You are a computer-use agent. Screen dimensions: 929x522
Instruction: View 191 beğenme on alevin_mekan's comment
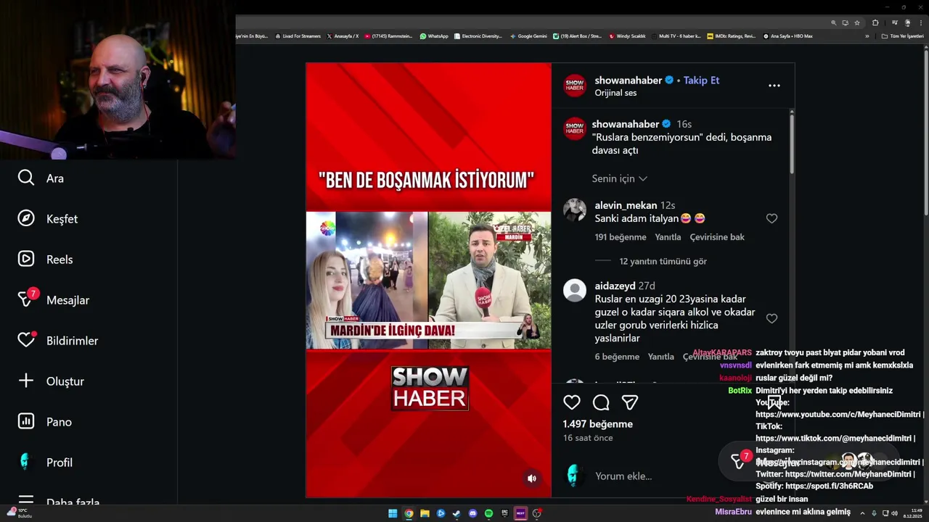(x=621, y=237)
